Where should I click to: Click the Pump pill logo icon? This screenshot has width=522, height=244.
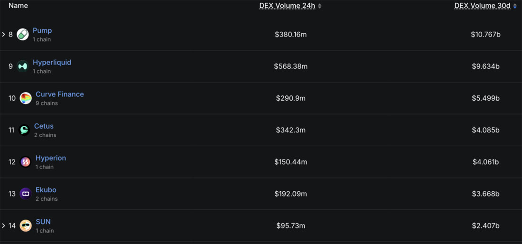[23, 35]
